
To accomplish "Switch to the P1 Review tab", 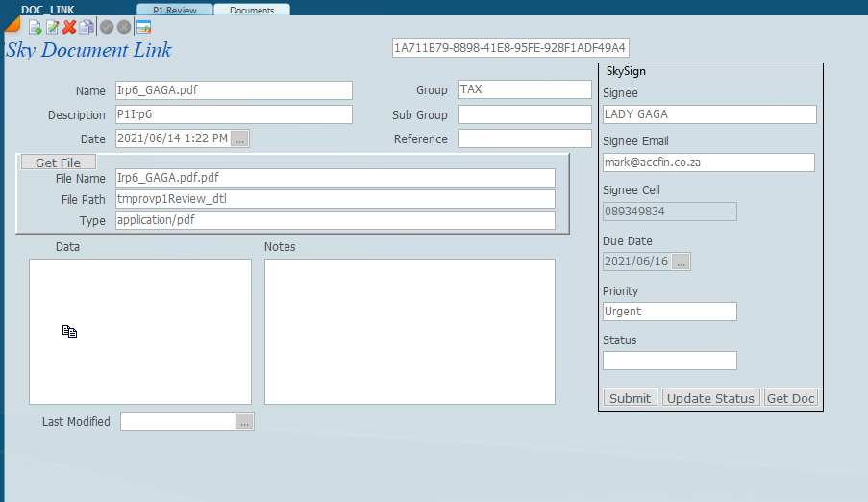I will tap(174, 10).
